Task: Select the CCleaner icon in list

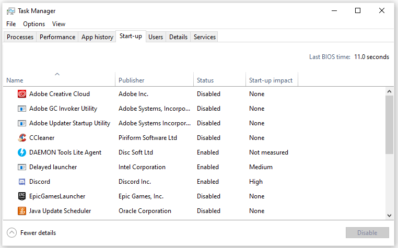Action: [22, 138]
